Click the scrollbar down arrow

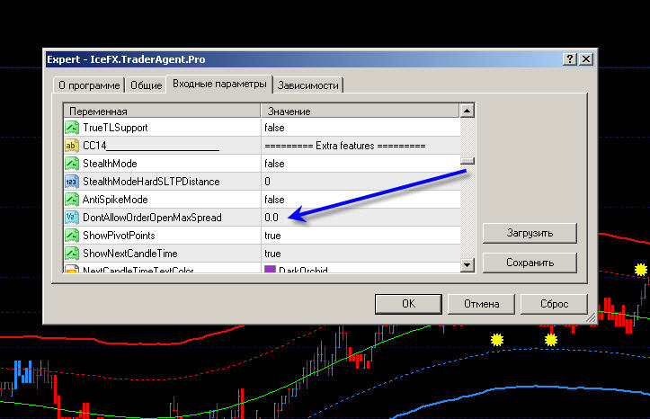[x=467, y=264]
